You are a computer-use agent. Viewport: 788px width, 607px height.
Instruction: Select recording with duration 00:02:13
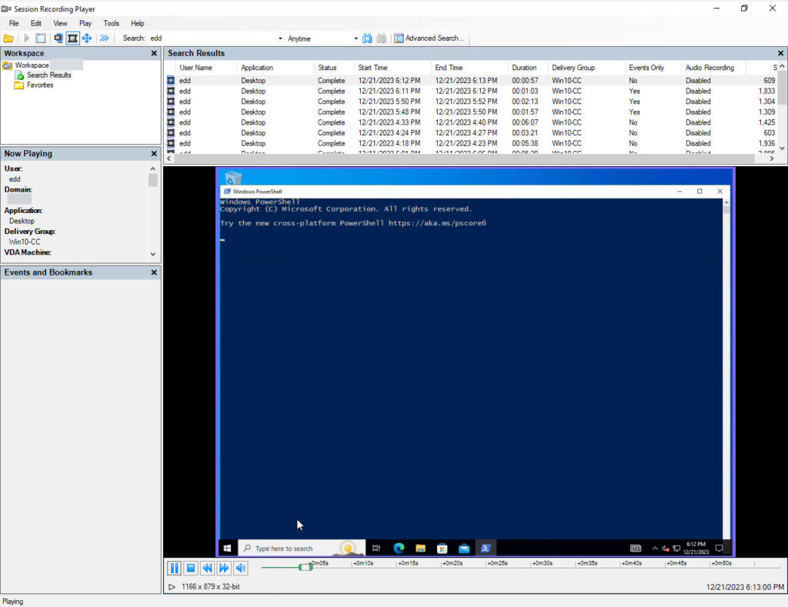(x=472, y=102)
